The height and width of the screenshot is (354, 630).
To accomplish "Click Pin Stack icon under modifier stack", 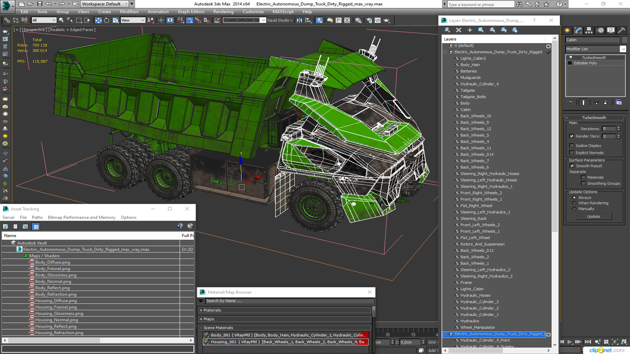I will 570,102.
